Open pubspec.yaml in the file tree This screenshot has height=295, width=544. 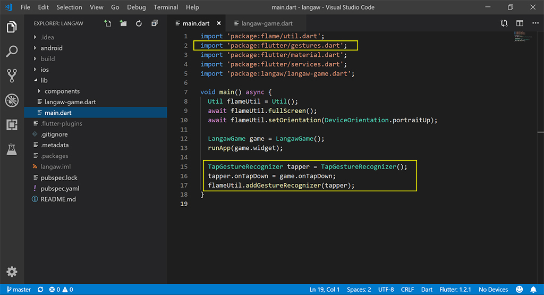pyautogui.click(x=60, y=188)
